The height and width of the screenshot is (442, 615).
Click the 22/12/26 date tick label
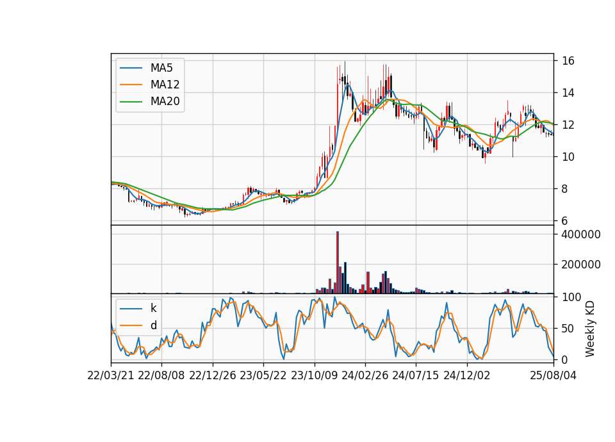[213, 375]
